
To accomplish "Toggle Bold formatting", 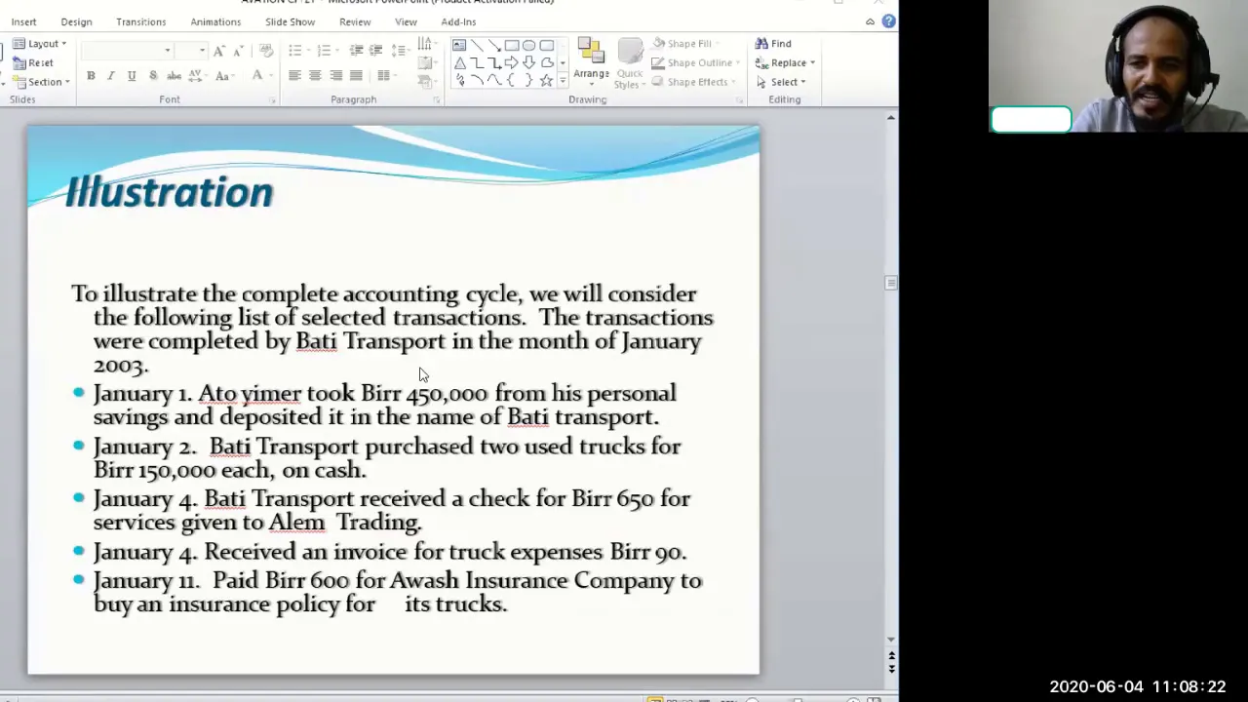I will click(91, 75).
